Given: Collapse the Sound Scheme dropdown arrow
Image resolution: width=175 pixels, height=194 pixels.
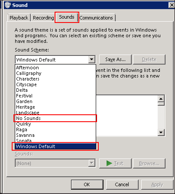Looking at the screenshot, I should coord(92,59).
